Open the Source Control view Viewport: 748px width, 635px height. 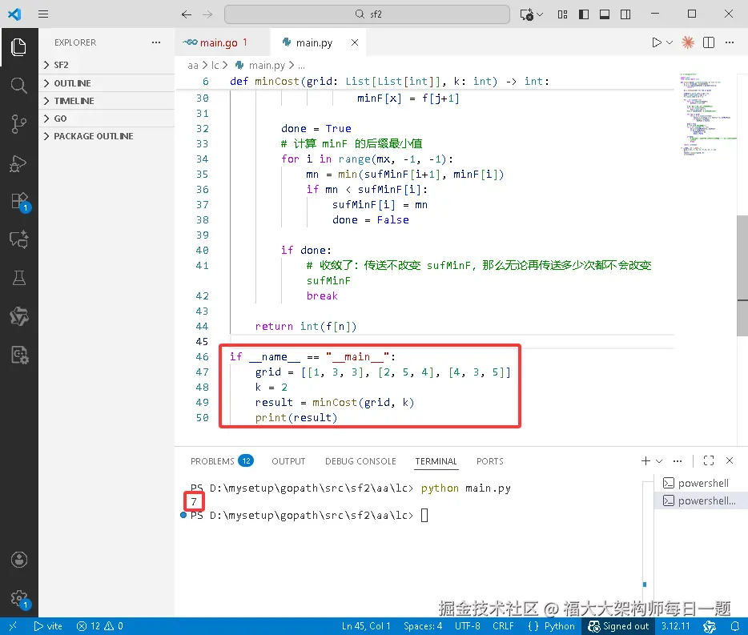18,124
